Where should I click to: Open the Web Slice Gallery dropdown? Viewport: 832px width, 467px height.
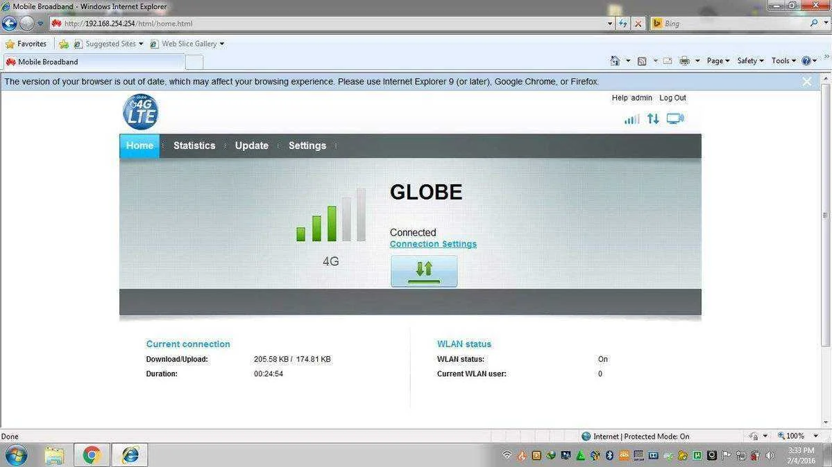point(187,44)
